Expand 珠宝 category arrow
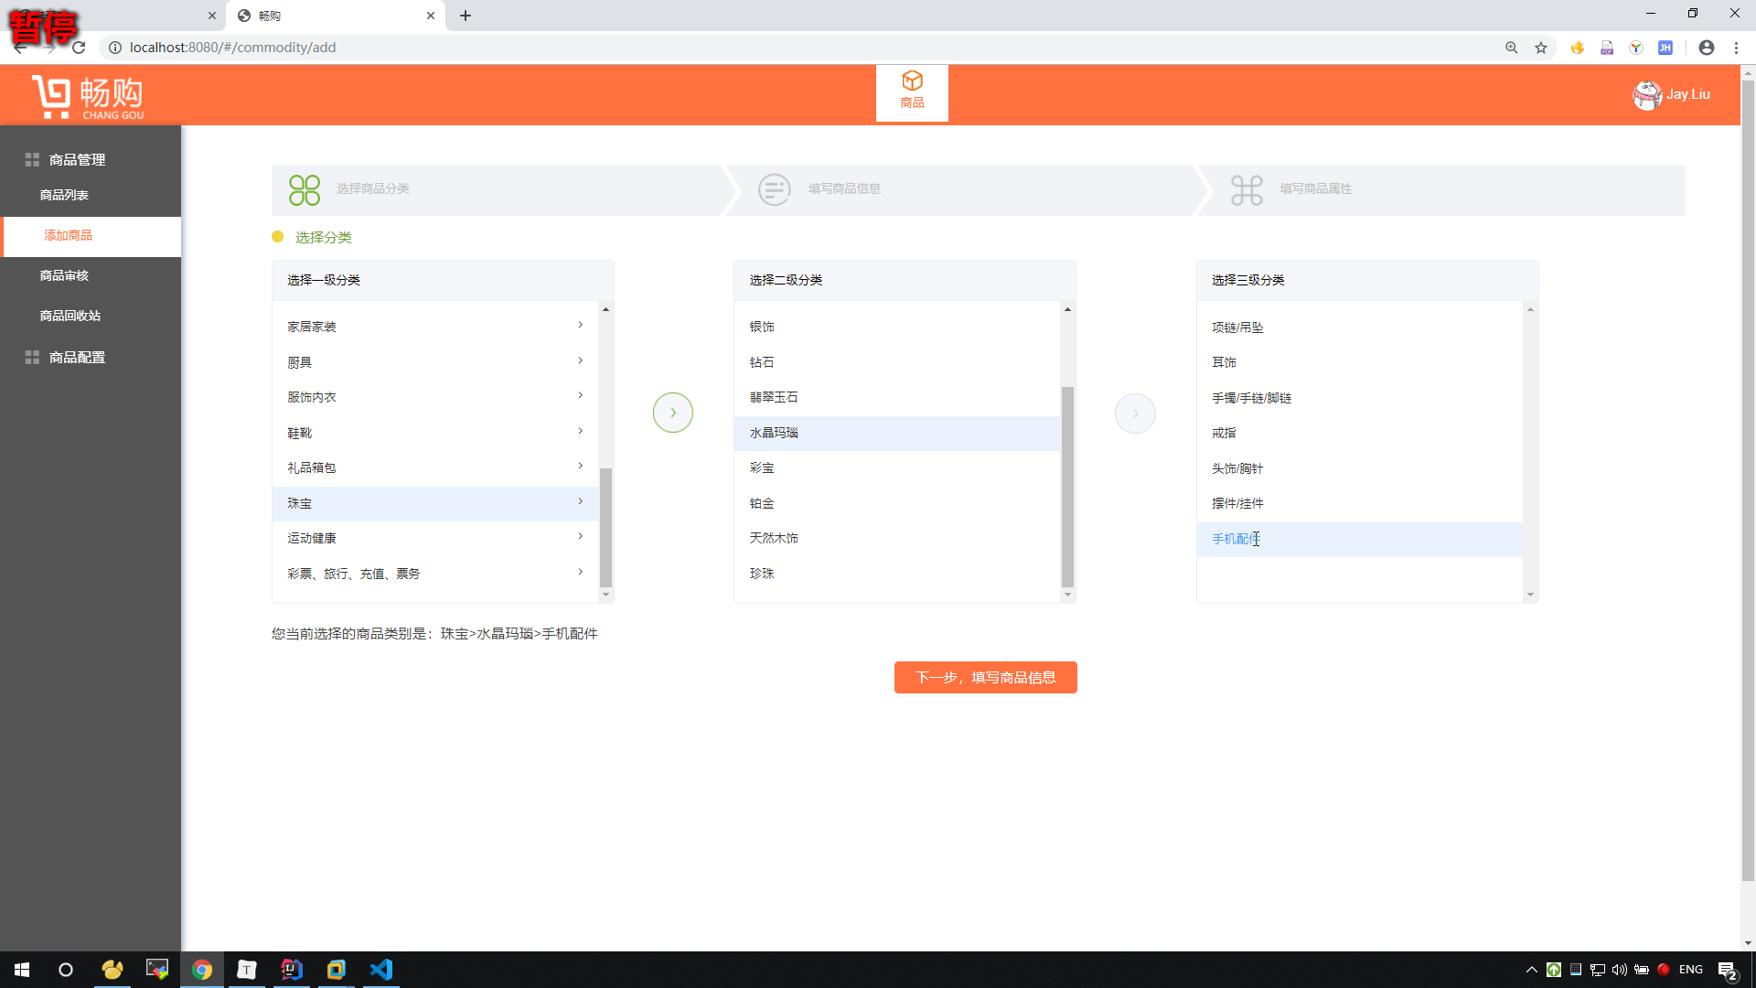This screenshot has height=988, width=1756. tap(581, 501)
